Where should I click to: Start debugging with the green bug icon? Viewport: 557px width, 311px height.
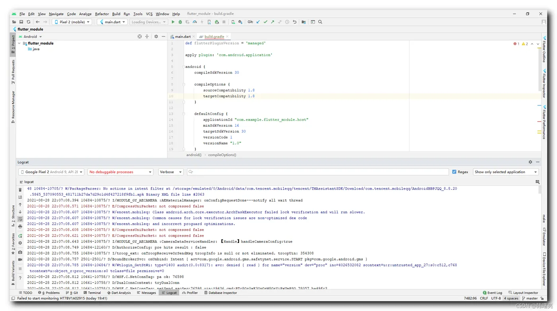180,22
